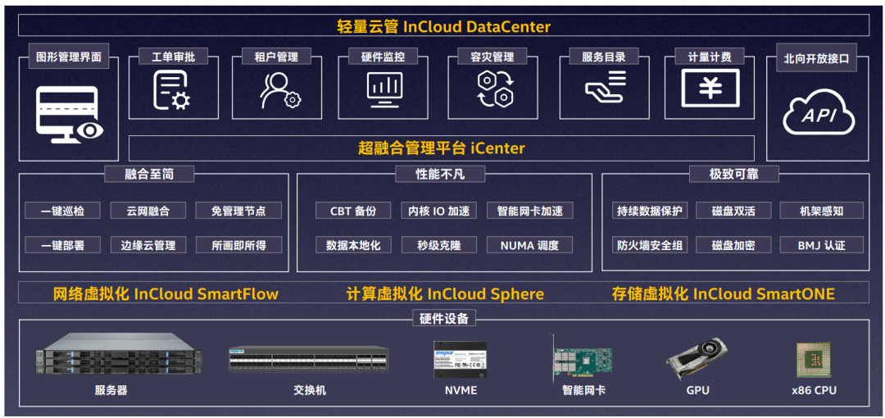The image size is (885, 418).
Task: Click the service catalog hand icon
Action: pyautogui.click(x=606, y=86)
